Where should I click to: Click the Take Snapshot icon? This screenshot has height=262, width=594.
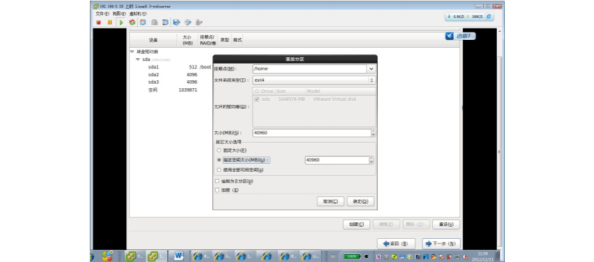143,23
